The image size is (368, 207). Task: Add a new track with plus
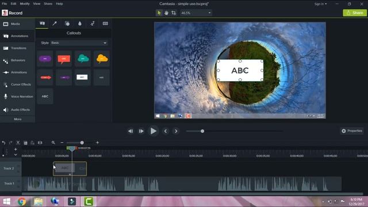[16, 149]
